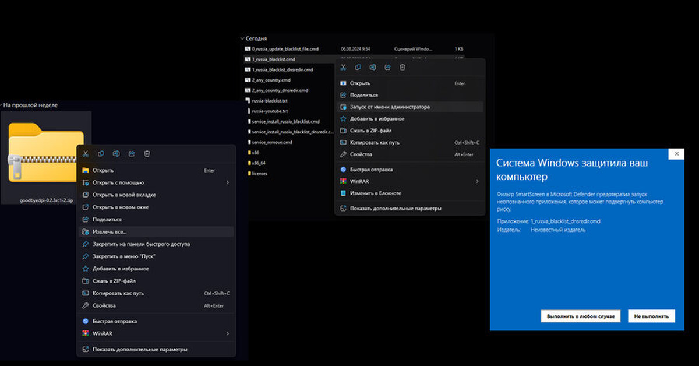Viewport: 699px width, 366px height.
Task: Click the Copy icon in the cmd file context menu
Action: 358,68
